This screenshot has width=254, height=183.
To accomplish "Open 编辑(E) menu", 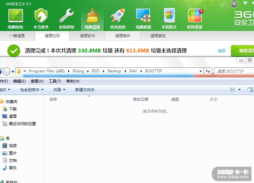I will tap(19, 81).
